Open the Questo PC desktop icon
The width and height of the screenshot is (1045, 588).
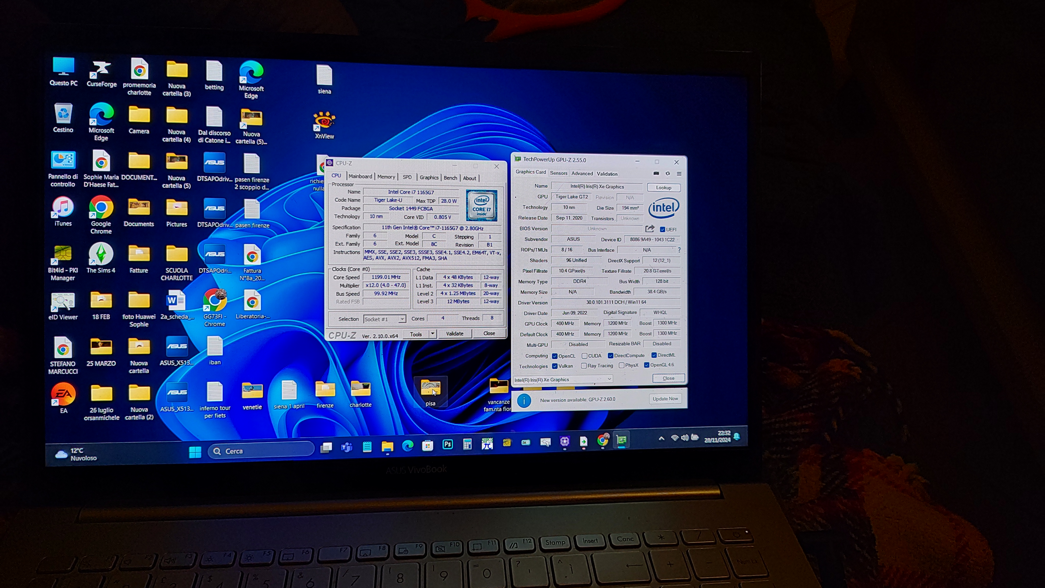point(64,72)
